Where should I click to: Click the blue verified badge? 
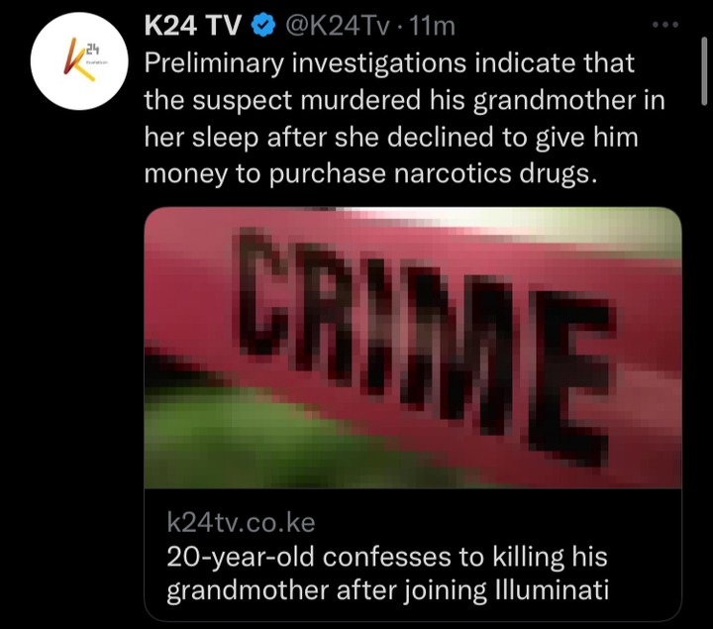[263, 26]
